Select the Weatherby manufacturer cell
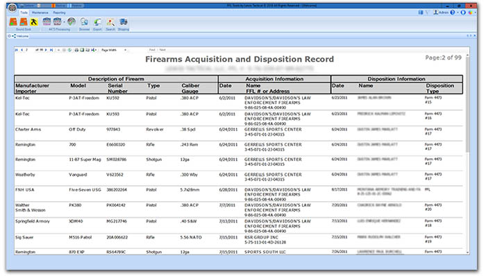486x276 pixels. coord(25,175)
